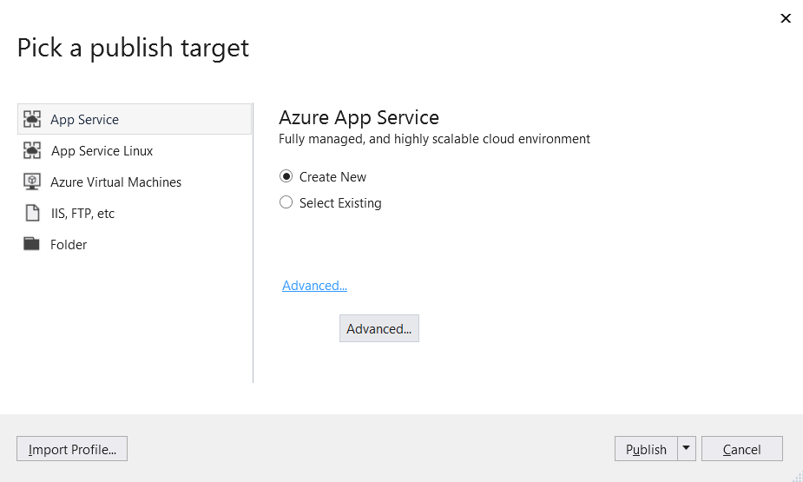Click the App Service cloud icon
Viewport: 803px width, 482px height.
tap(32, 119)
